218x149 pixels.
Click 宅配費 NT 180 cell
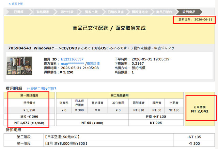(174, 110)
